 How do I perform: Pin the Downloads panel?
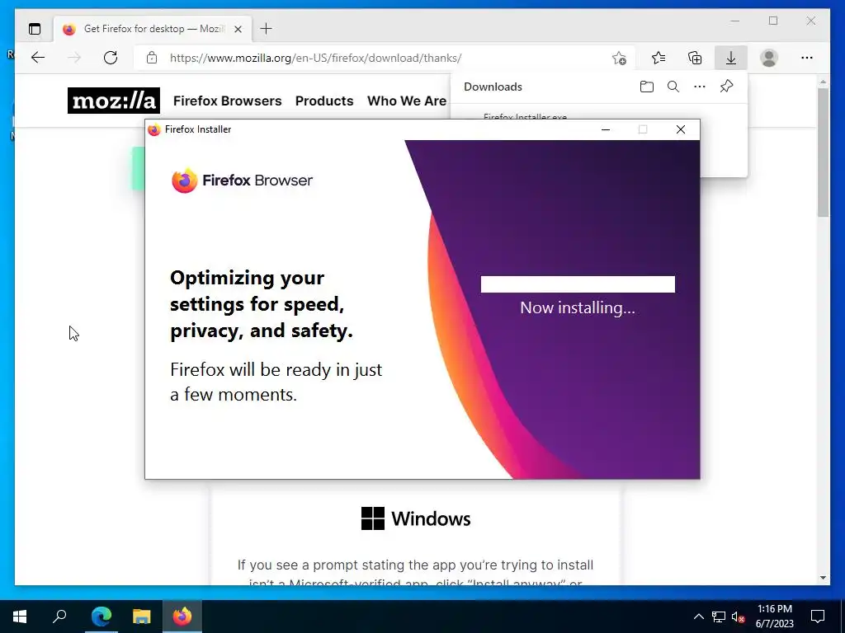[x=726, y=86]
